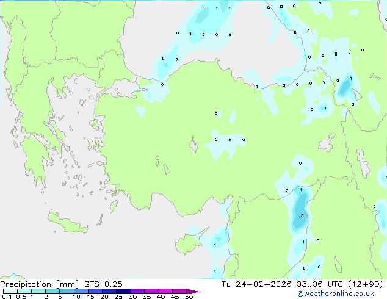The width and height of the screenshot is (387, 299).
Task: Click the island of Cyprus on map
Action: click(x=189, y=243)
